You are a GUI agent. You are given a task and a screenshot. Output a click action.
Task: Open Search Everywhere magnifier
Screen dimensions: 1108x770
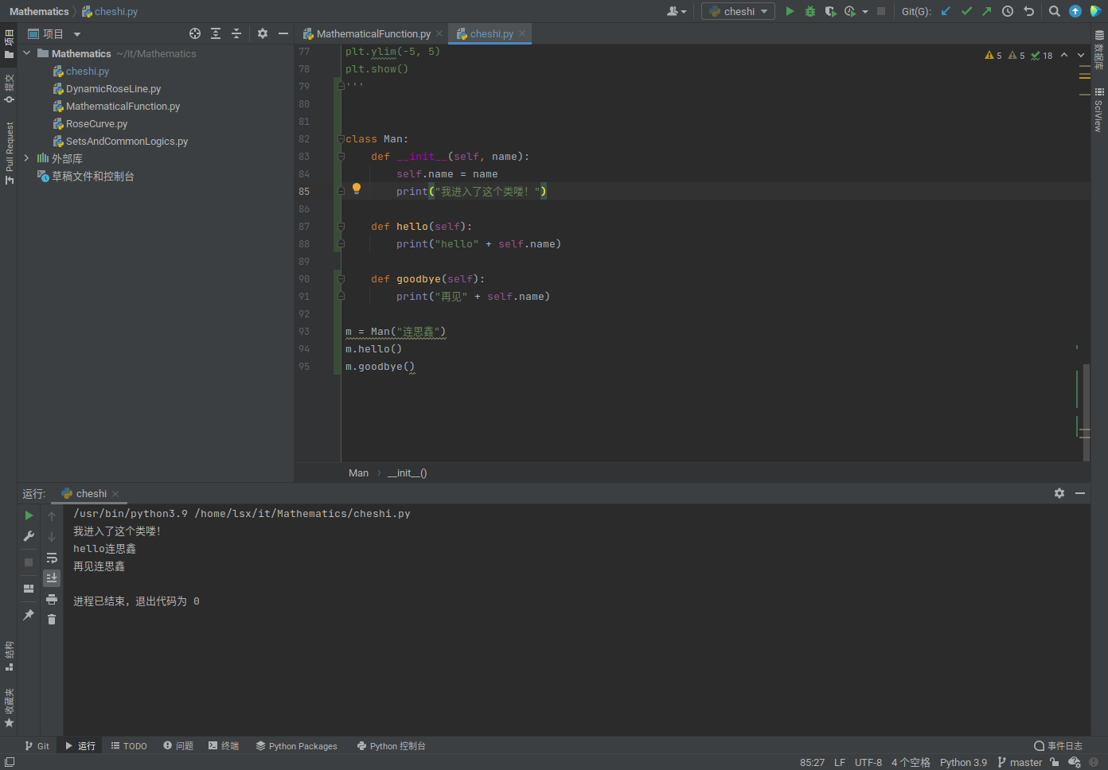[x=1054, y=11]
